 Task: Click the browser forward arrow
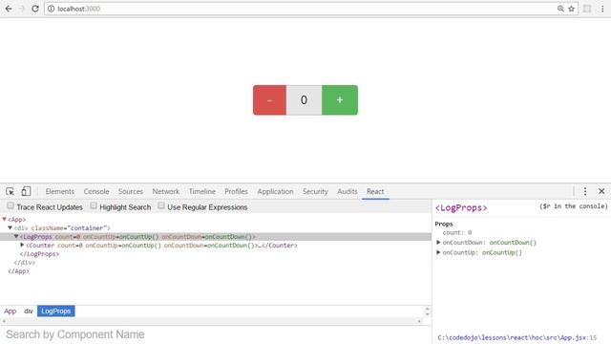point(22,9)
